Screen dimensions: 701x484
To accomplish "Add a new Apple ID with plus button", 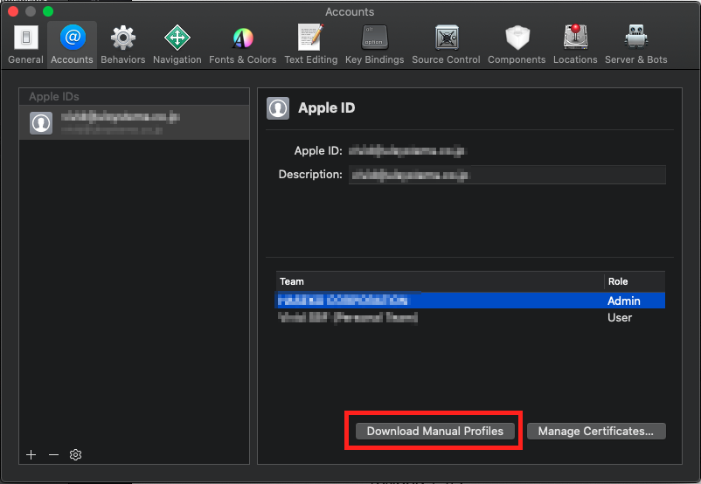I will pos(31,455).
